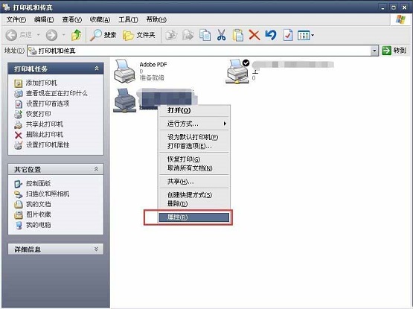The height and width of the screenshot is (309, 413).
Task: Toggle the 文件夹 folders pane
Action: tap(139, 35)
